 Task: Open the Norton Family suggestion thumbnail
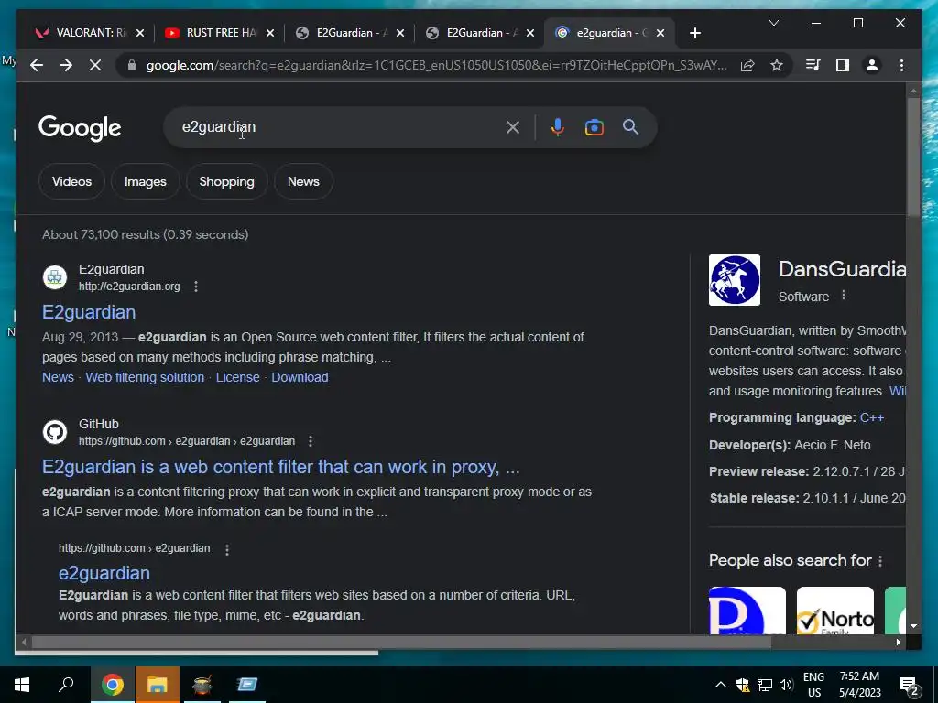coord(835,611)
